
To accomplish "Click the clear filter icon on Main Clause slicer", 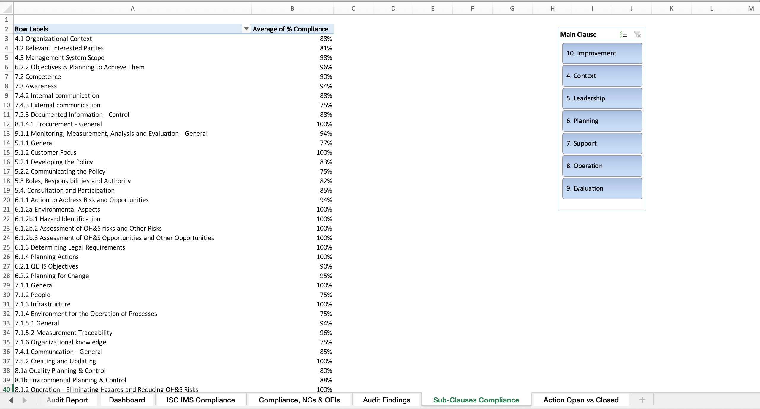I will tap(637, 34).
